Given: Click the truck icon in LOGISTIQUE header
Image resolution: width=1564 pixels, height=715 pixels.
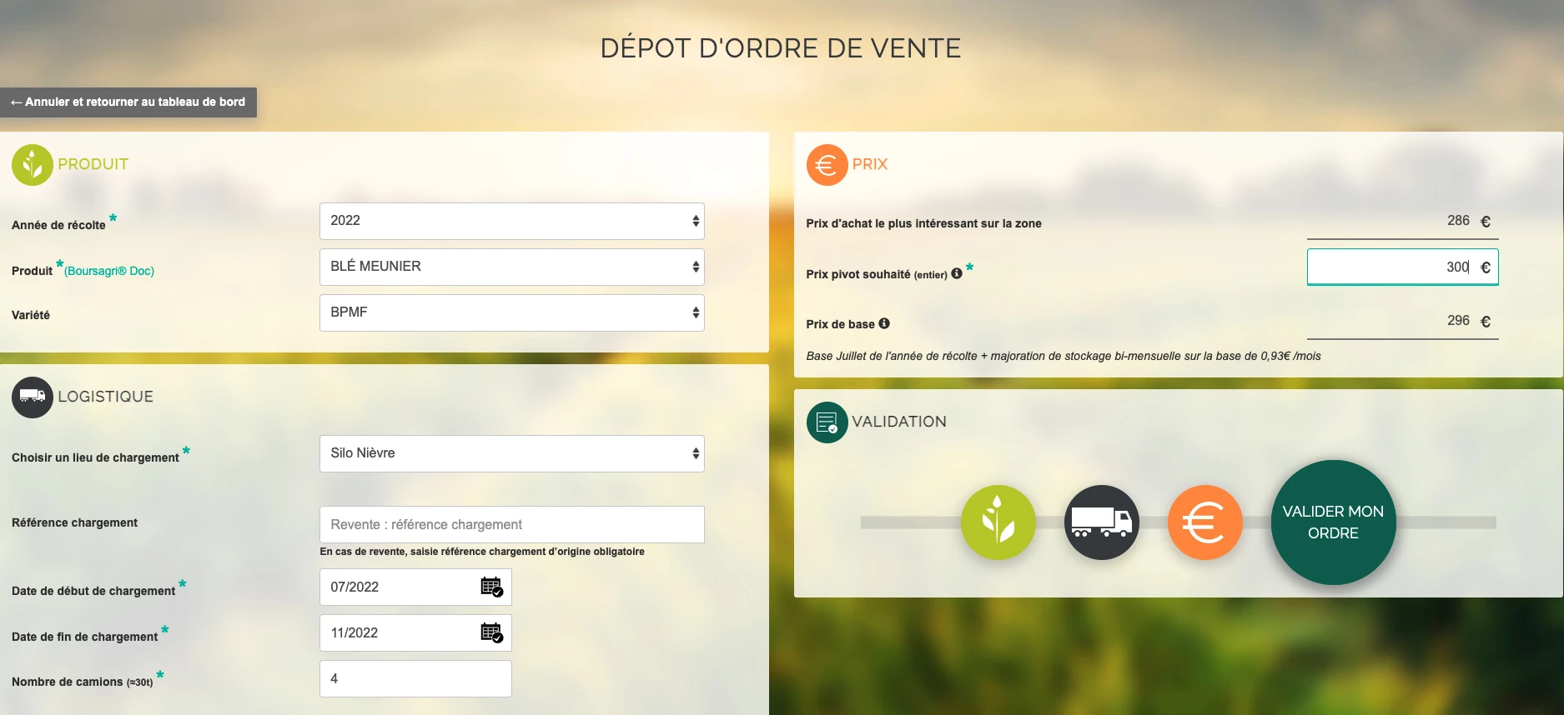Looking at the screenshot, I should [33, 397].
